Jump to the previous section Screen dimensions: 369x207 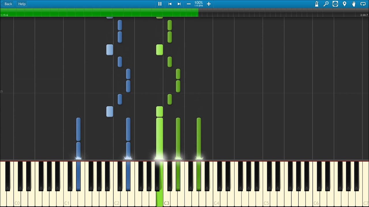coord(170,4)
